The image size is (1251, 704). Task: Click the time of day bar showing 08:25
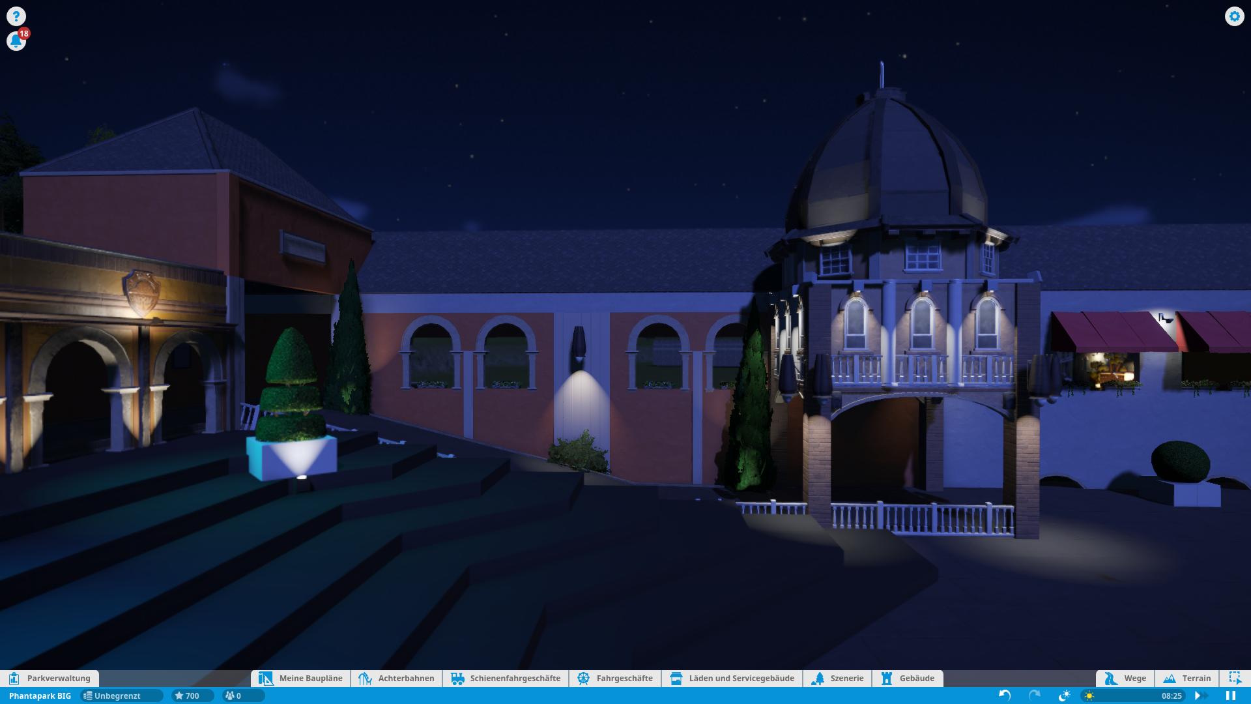pos(1132,696)
